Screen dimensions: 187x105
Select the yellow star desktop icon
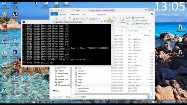click(4, 14)
